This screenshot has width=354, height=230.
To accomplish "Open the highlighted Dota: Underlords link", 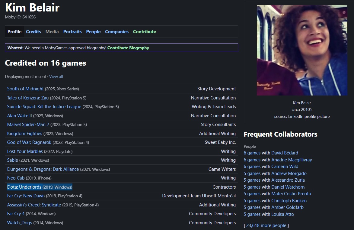I will coord(24,187).
